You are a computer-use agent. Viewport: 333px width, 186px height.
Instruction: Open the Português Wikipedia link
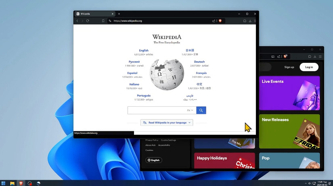point(144,95)
